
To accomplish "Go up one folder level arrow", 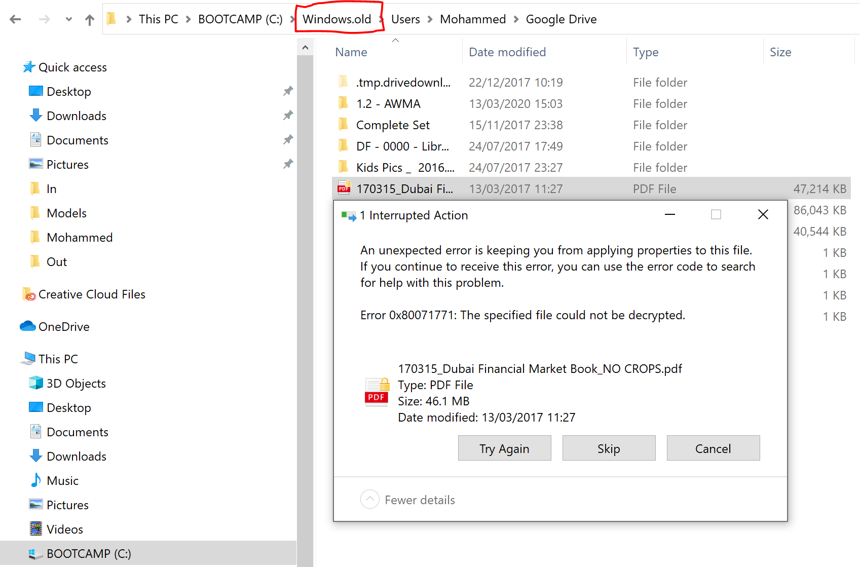I will coord(90,19).
